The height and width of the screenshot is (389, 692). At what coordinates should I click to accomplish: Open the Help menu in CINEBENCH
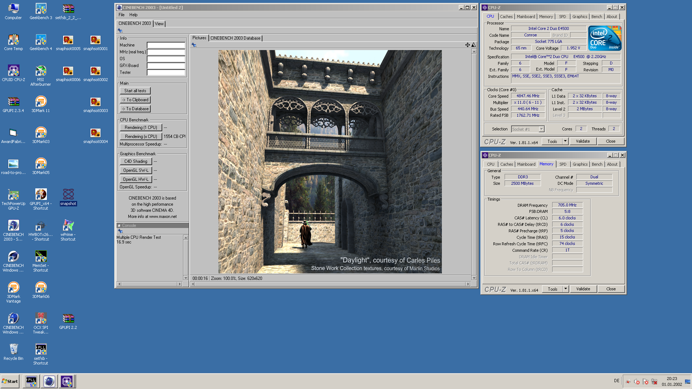pos(133,15)
